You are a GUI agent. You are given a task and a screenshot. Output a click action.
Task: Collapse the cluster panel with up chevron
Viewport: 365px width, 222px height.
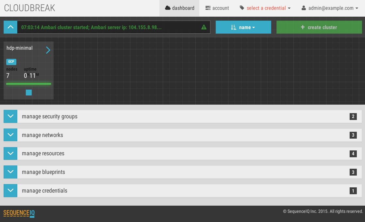tap(10, 27)
